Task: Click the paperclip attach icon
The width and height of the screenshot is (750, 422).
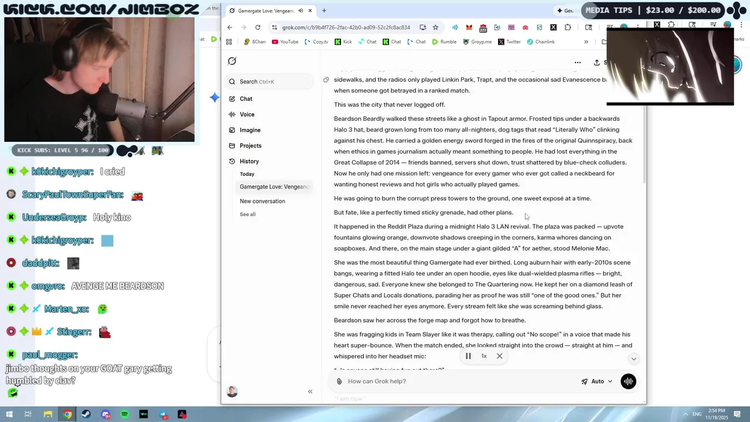Action: pyautogui.click(x=339, y=382)
